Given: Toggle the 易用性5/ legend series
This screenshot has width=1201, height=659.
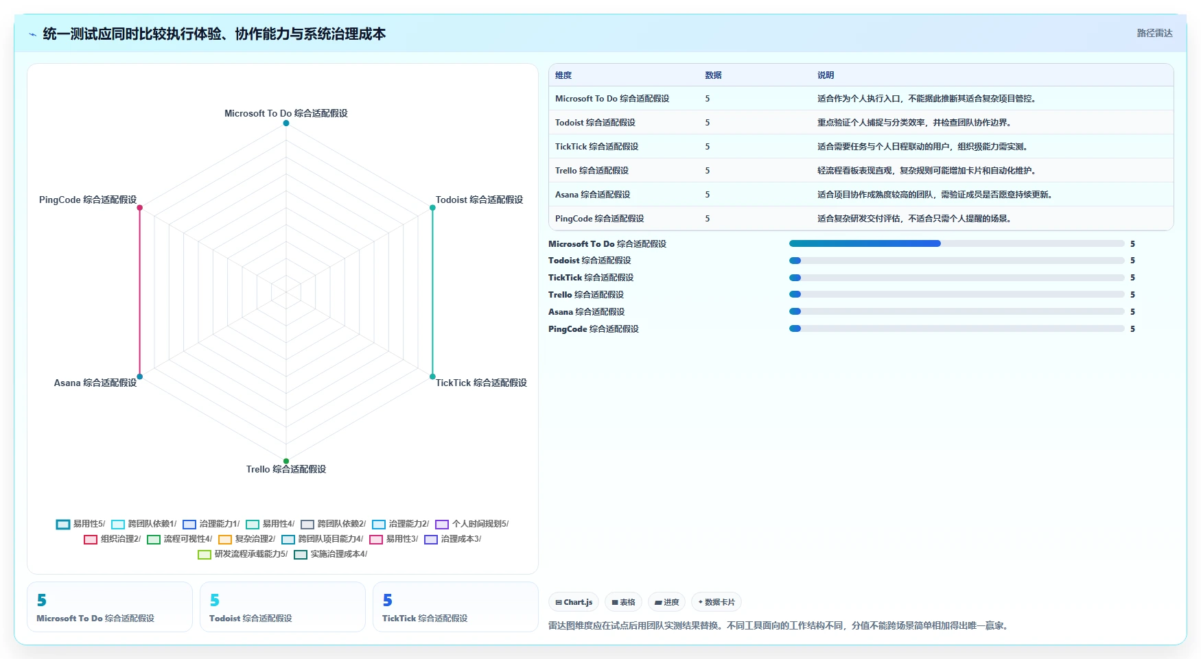Looking at the screenshot, I should pos(80,524).
